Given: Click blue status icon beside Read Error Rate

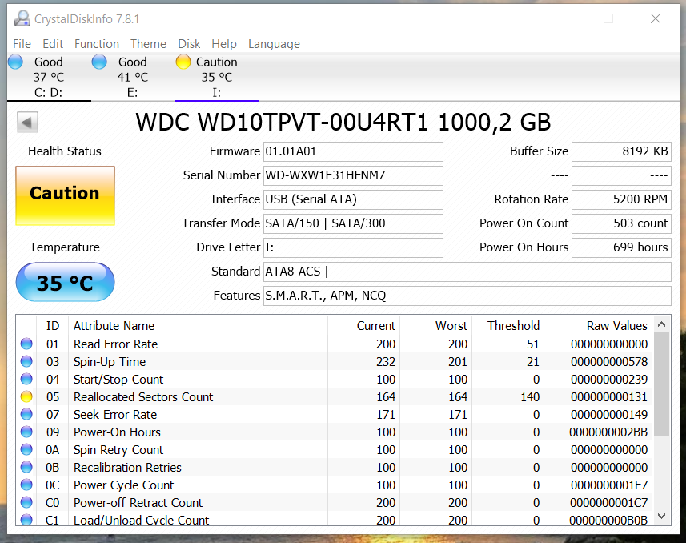Looking at the screenshot, I should click(x=27, y=344).
